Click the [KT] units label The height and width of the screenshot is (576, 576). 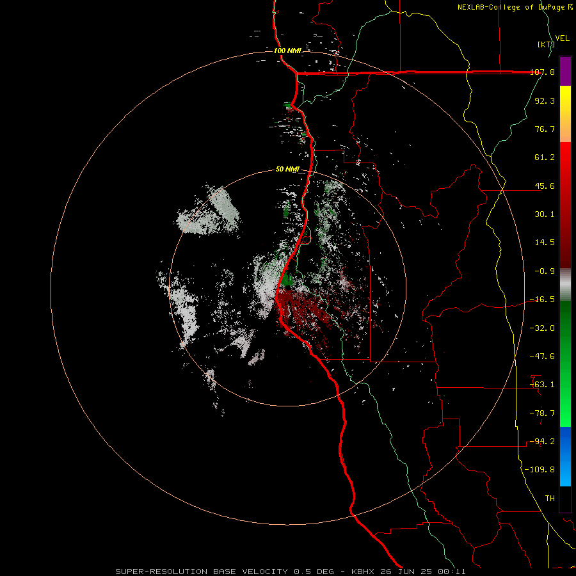(x=546, y=44)
